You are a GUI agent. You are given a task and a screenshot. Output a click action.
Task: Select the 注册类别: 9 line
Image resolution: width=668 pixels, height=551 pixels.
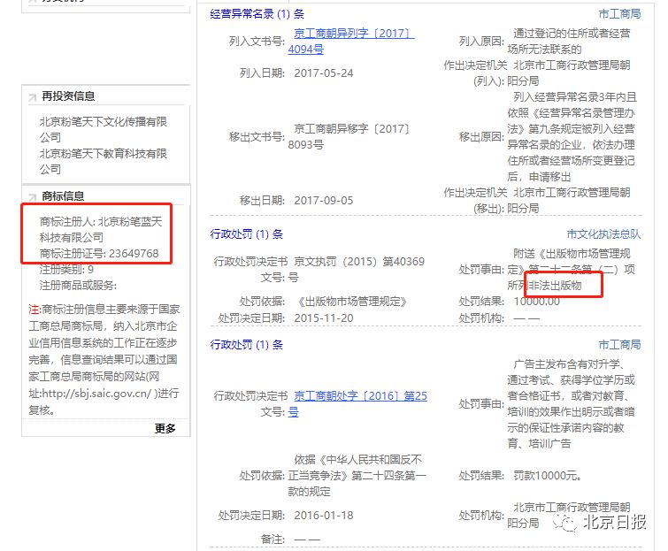(66, 270)
